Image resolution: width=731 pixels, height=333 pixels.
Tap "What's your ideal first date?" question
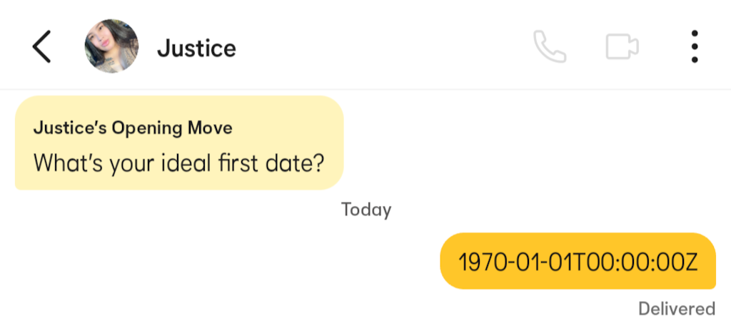[x=179, y=163]
